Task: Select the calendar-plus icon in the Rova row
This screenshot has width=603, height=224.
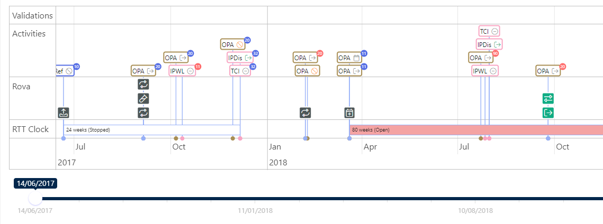Action: coord(349,113)
